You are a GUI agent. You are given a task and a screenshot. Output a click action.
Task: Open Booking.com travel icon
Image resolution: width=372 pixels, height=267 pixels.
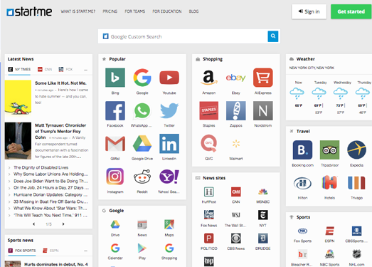point(302,150)
